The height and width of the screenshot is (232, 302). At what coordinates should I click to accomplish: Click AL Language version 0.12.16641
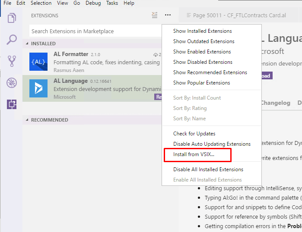pyautogui.click(x=101, y=82)
